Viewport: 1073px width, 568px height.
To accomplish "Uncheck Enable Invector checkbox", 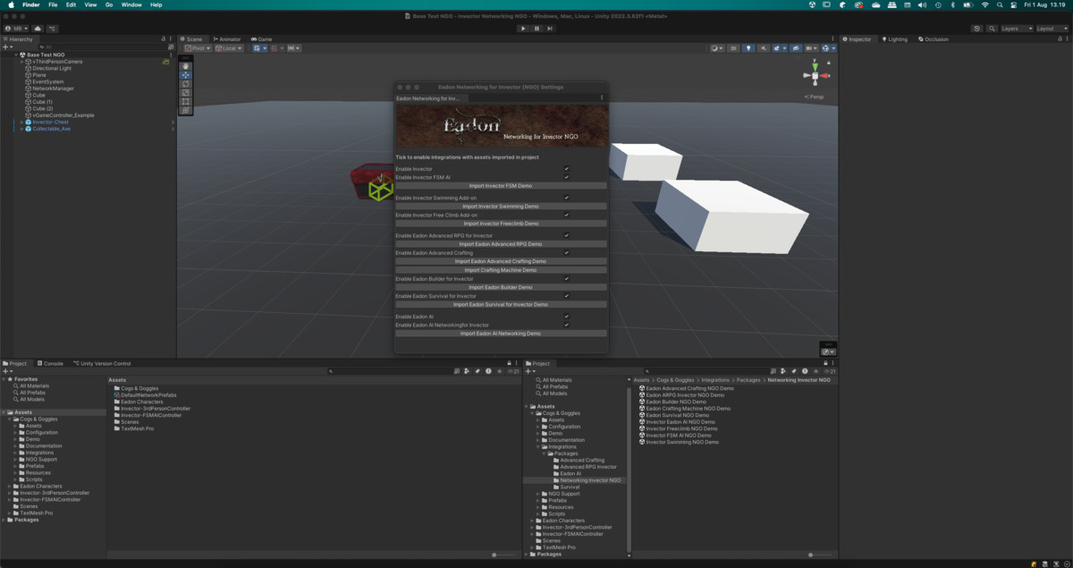I will pos(566,168).
